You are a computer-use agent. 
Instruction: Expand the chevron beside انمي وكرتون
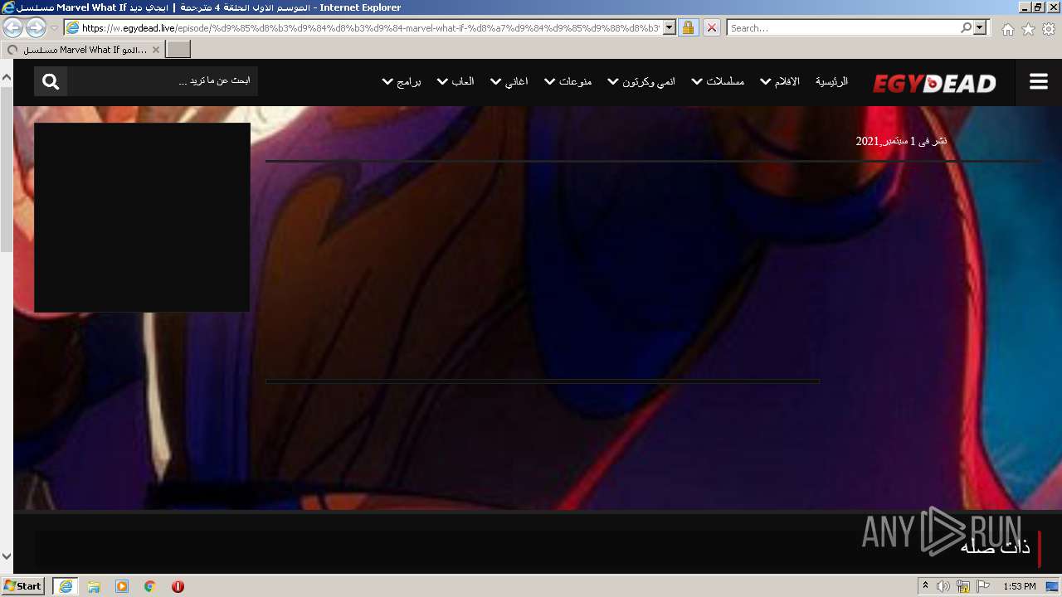click(613, 82)
